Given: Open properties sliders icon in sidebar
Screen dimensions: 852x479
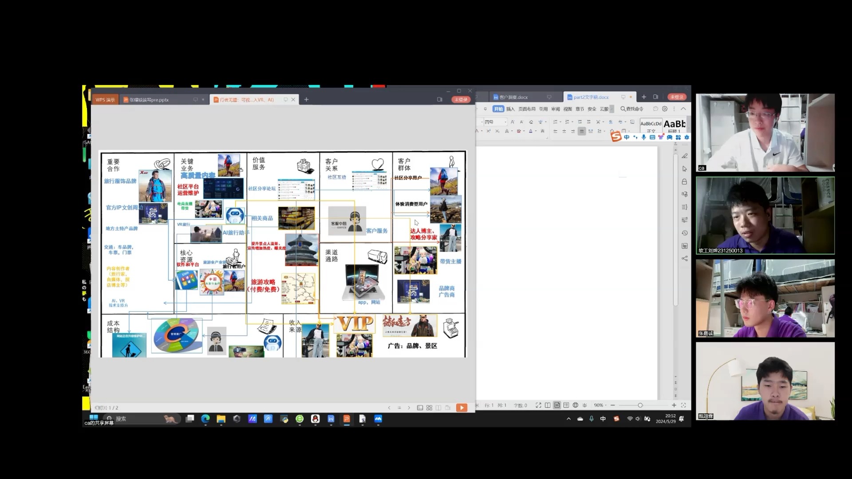Looking at the screenshot, I should (685, 220).
